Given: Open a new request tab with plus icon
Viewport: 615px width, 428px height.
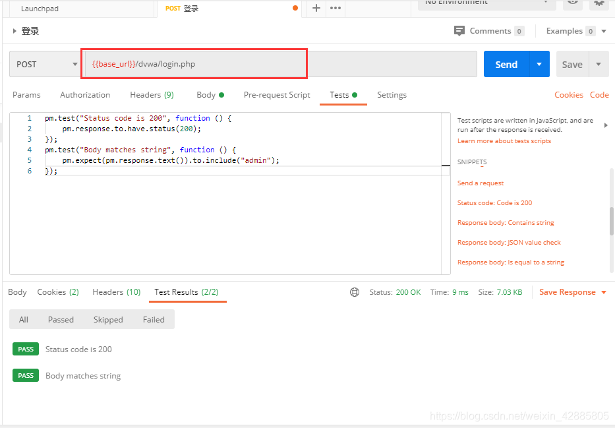Looking at the screenshot, I should [316, 8].
